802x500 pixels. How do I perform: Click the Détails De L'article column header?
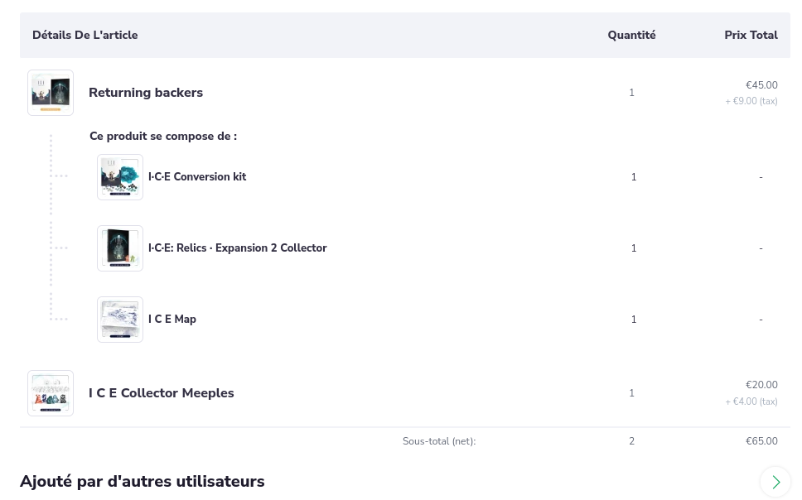pyautogui.click(x=85, y=35)
